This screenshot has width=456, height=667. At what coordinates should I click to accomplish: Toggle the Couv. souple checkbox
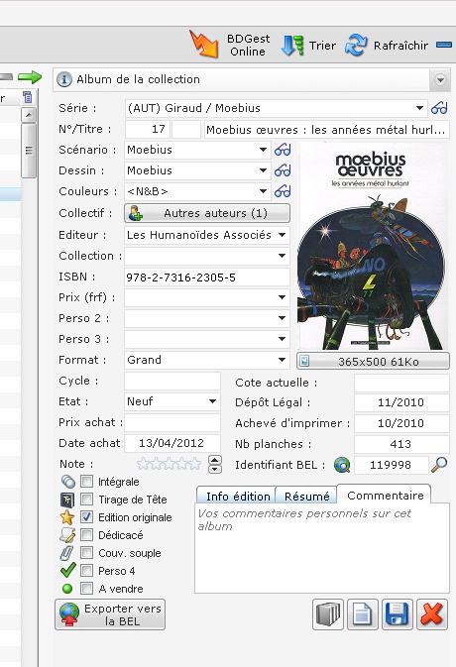point(87,553)
